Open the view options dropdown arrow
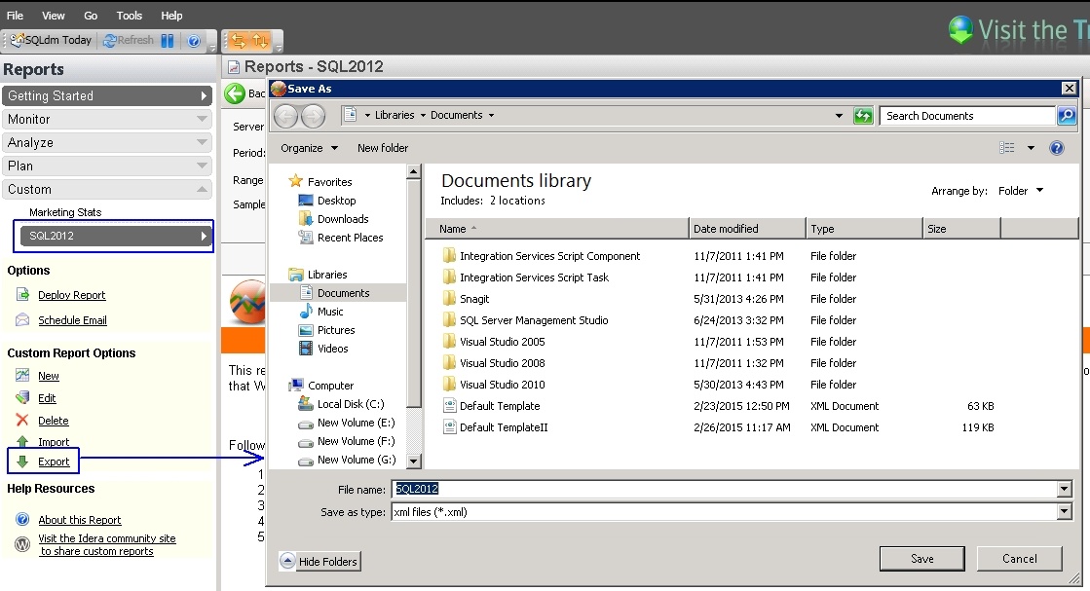The image size is (1090, 591). coord(1031,148)
